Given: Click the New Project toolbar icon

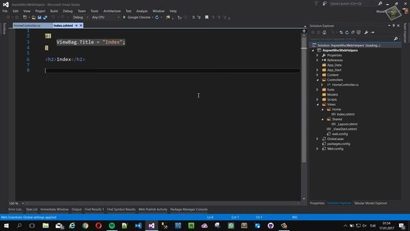Looking at the screenshot, I should click(25, 17).
